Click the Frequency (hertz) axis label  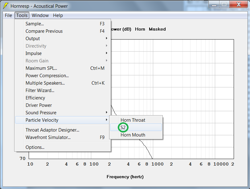[x=125, y=177]
